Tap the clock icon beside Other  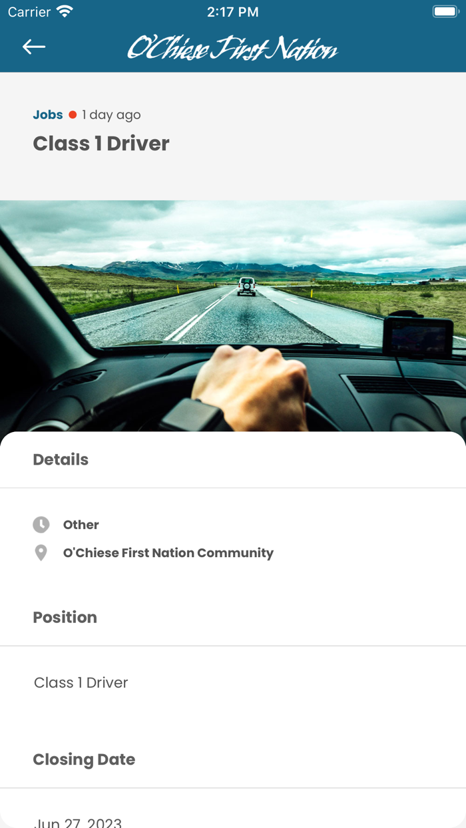(x=41, y=524)
